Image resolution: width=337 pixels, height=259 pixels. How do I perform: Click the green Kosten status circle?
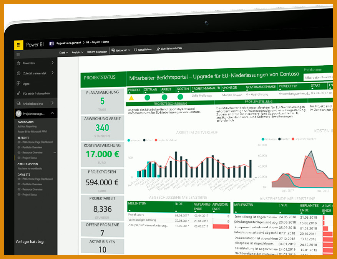click(180, 97)
